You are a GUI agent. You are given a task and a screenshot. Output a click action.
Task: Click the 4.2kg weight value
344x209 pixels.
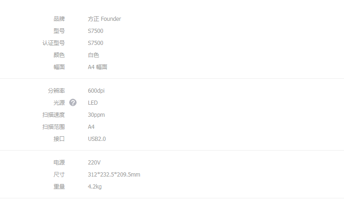tap(95, 187)
